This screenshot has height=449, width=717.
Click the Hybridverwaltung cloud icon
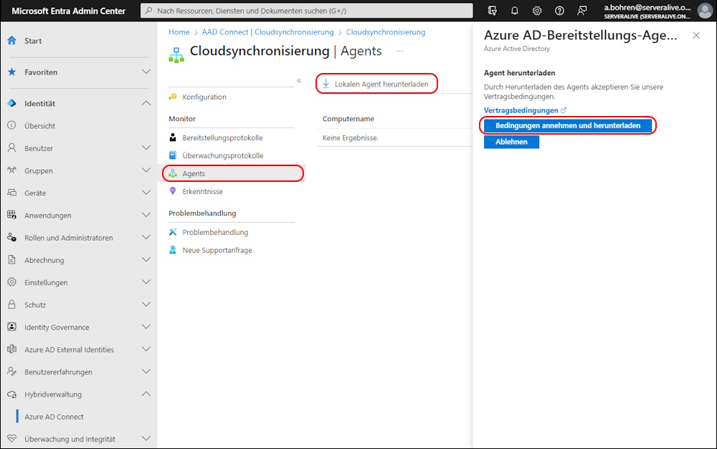click(x=12, y=394)
